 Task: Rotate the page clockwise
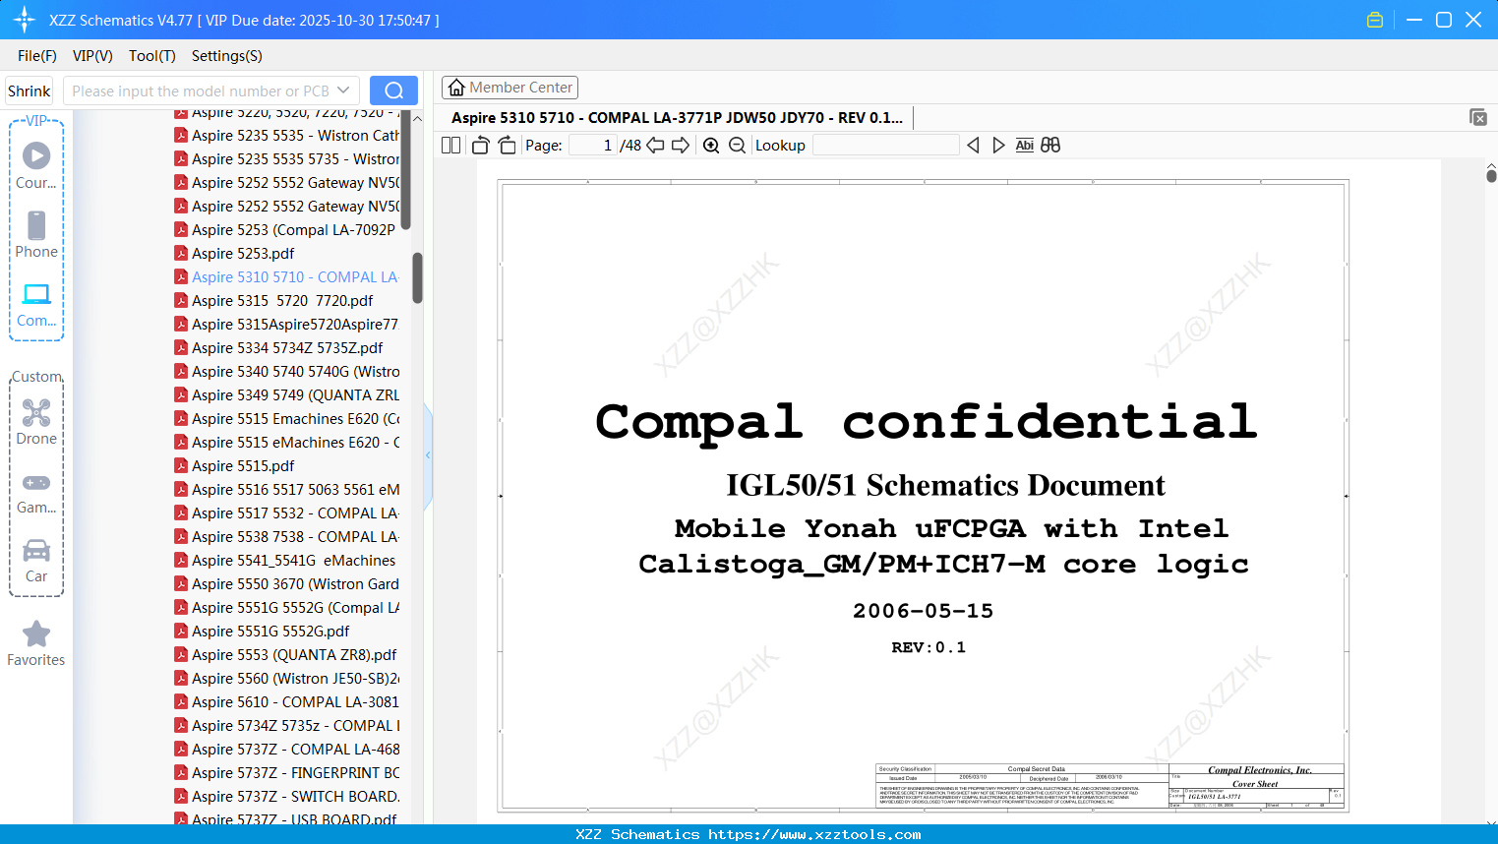[x=508, y=146]
